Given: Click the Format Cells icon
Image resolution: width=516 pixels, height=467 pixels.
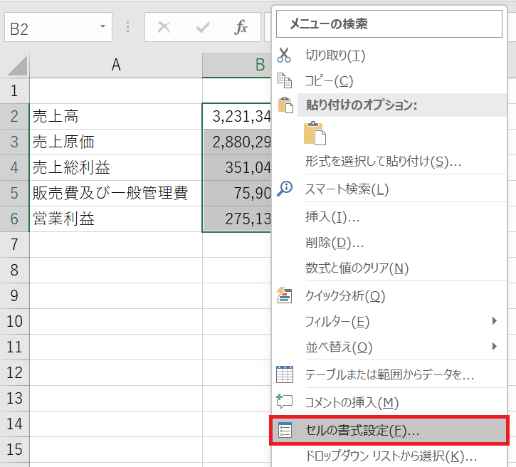Looking at the screenshot, I should click(285, 431).
